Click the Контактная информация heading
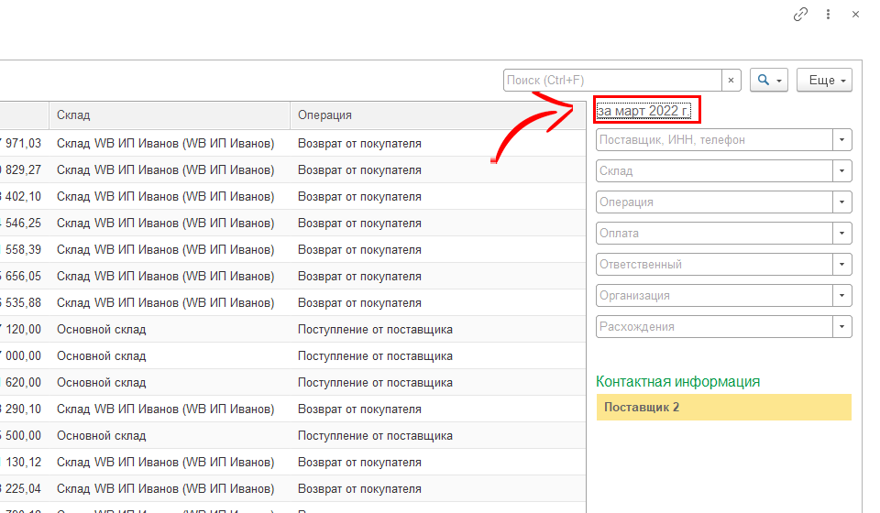 677,381
